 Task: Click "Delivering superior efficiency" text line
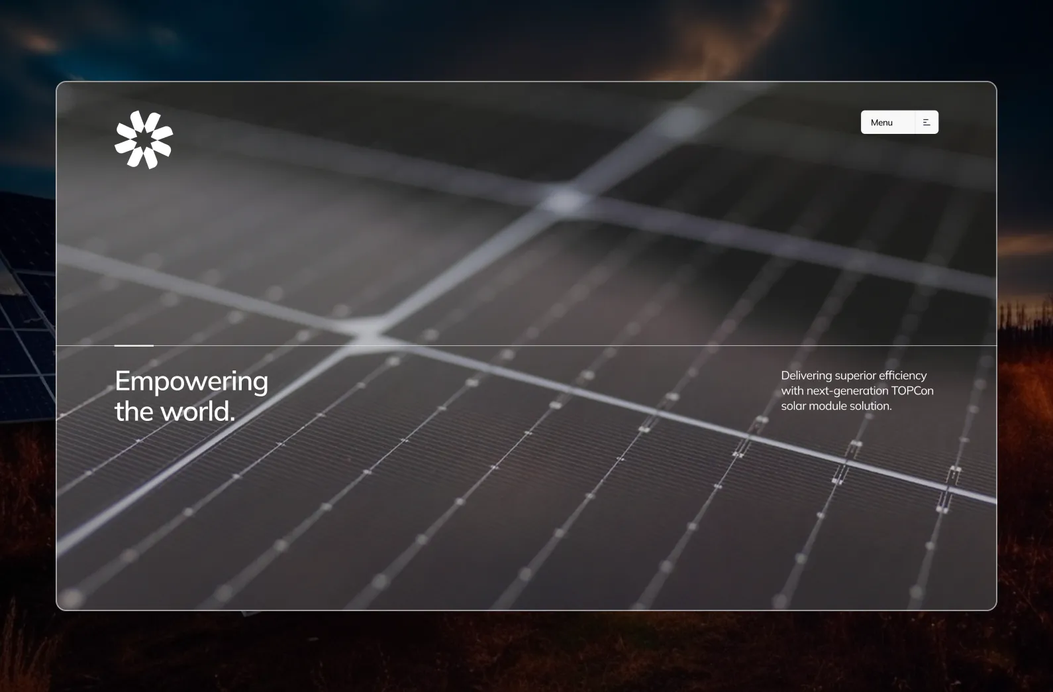pos(854,375)
